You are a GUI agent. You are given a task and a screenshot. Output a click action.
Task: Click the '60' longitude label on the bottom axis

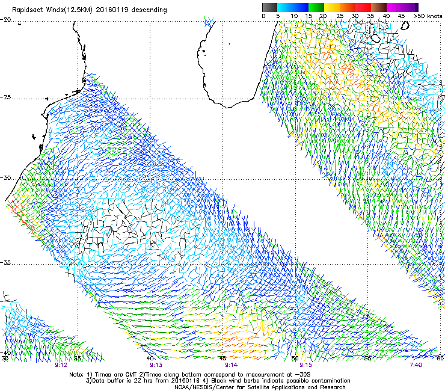(440, 359)
